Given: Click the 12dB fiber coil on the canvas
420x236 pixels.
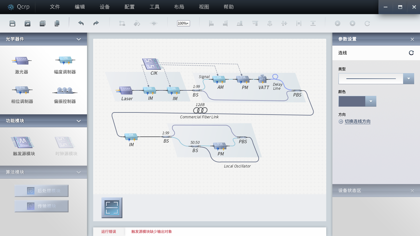Looking at the screenshot, I should [x=200, y=110].
